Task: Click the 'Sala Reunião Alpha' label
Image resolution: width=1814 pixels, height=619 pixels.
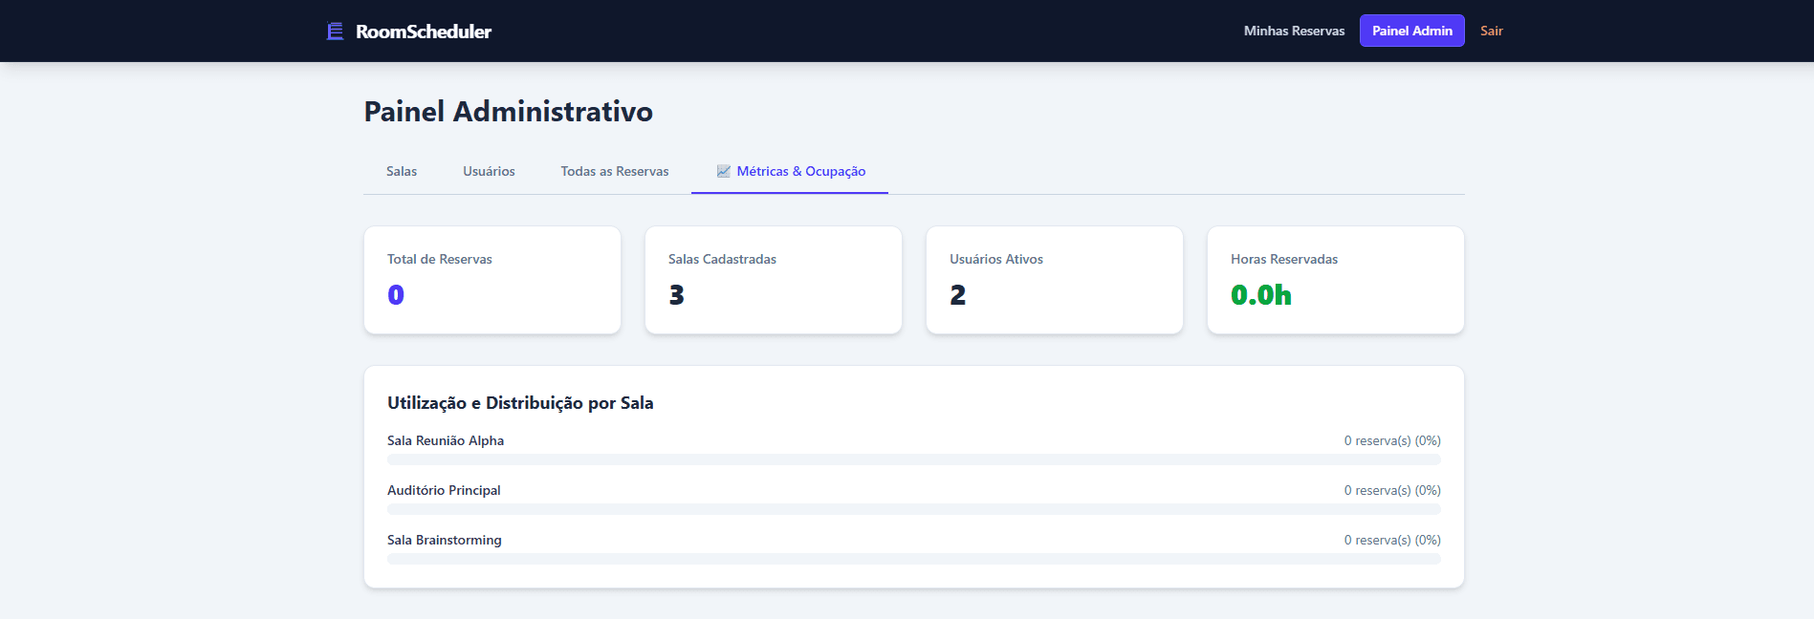Action: tap(446, 440)
